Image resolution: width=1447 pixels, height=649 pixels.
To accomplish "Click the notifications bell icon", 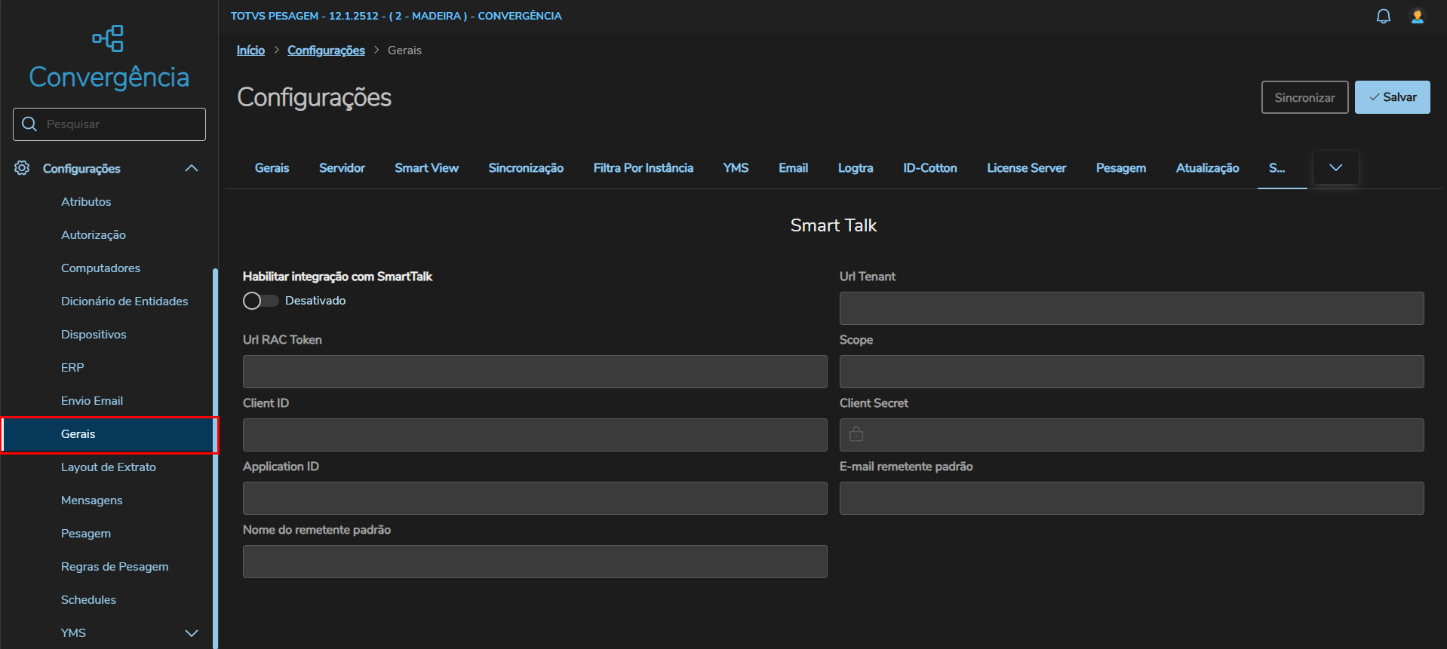I will (x=1383, y=17).
